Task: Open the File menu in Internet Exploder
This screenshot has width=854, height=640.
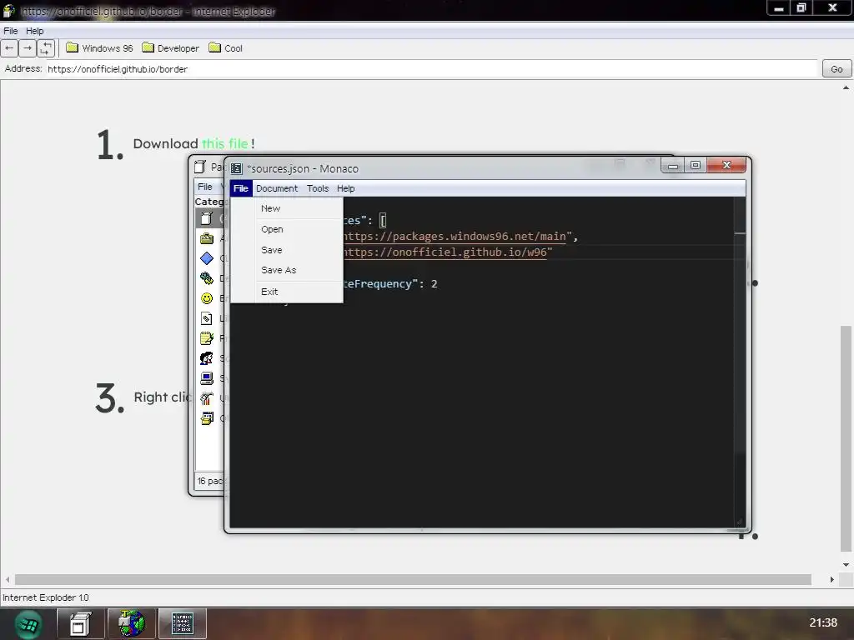Action: coord(10,31)
